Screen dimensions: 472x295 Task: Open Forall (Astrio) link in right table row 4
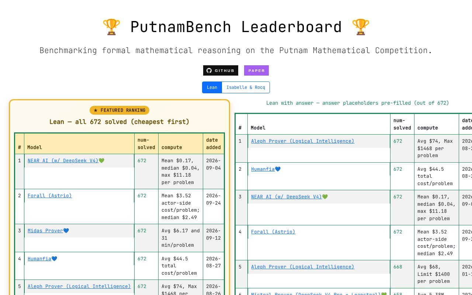(x=273, y=232)
